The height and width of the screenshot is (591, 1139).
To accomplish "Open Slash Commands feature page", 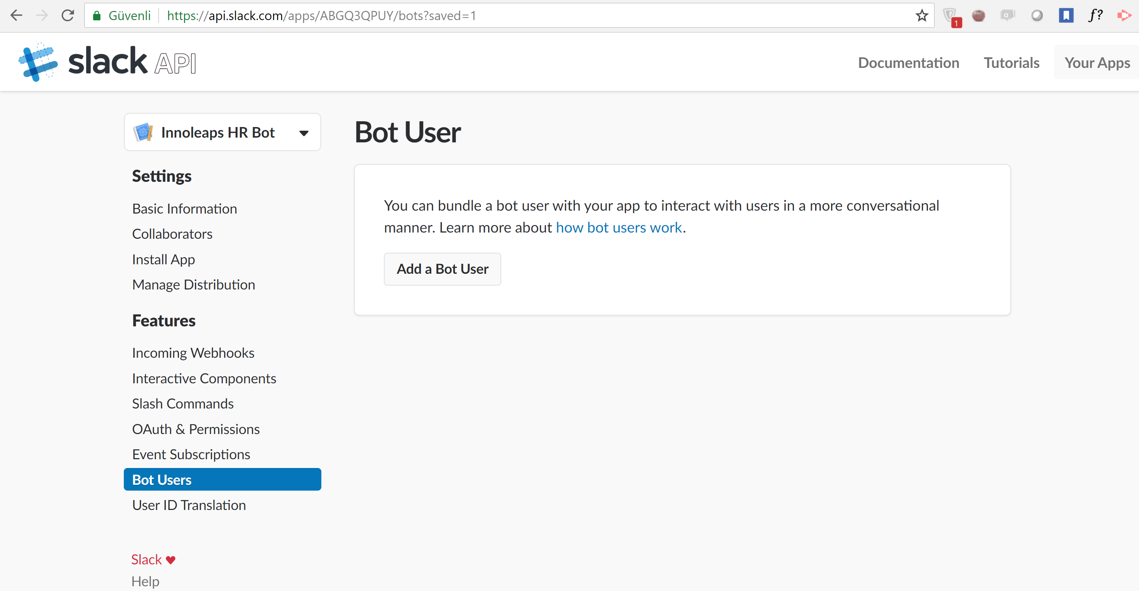I will [183, 404].
